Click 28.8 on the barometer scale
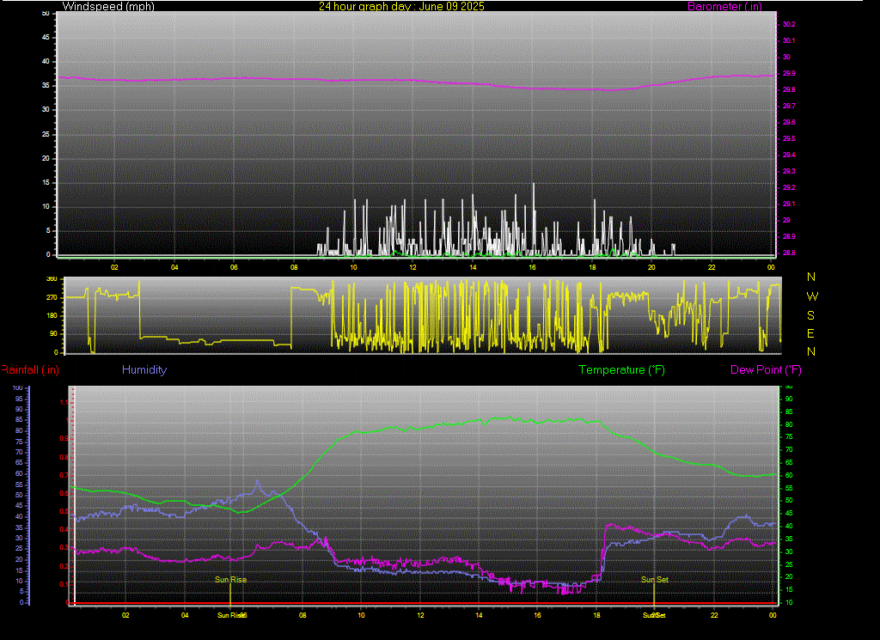The image size is (880, 640). [x=789, y=253]
